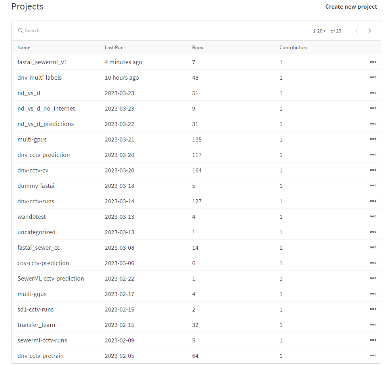The height and width of the screenshot is (365, 389).
Task: Sort by the Contributors column header
Action: tap(293, 48)
